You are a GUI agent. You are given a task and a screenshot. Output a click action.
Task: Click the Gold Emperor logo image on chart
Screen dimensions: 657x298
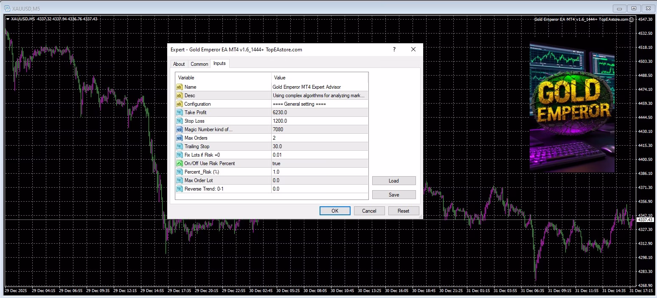572,107
